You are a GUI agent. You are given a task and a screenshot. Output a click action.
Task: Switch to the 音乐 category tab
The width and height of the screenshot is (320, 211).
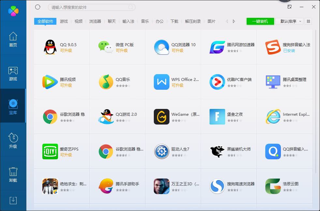pos(145,21)
